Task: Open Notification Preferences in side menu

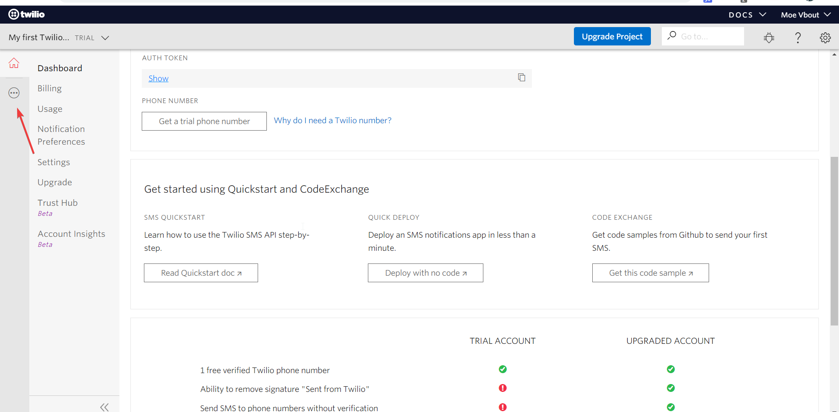Action: [x=61, y=135]
